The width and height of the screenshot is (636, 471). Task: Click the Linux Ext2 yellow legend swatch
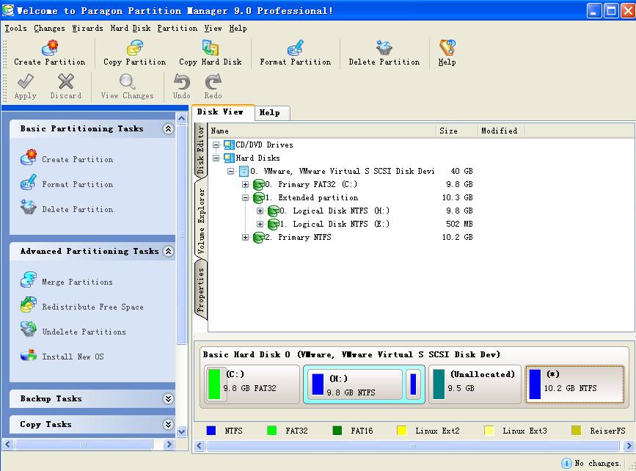(401, 431)
